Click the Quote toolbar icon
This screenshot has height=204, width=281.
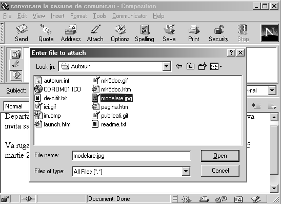tap(46, 33)
